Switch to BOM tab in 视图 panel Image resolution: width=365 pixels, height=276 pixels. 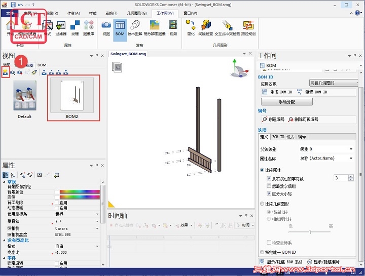[42, 65]
